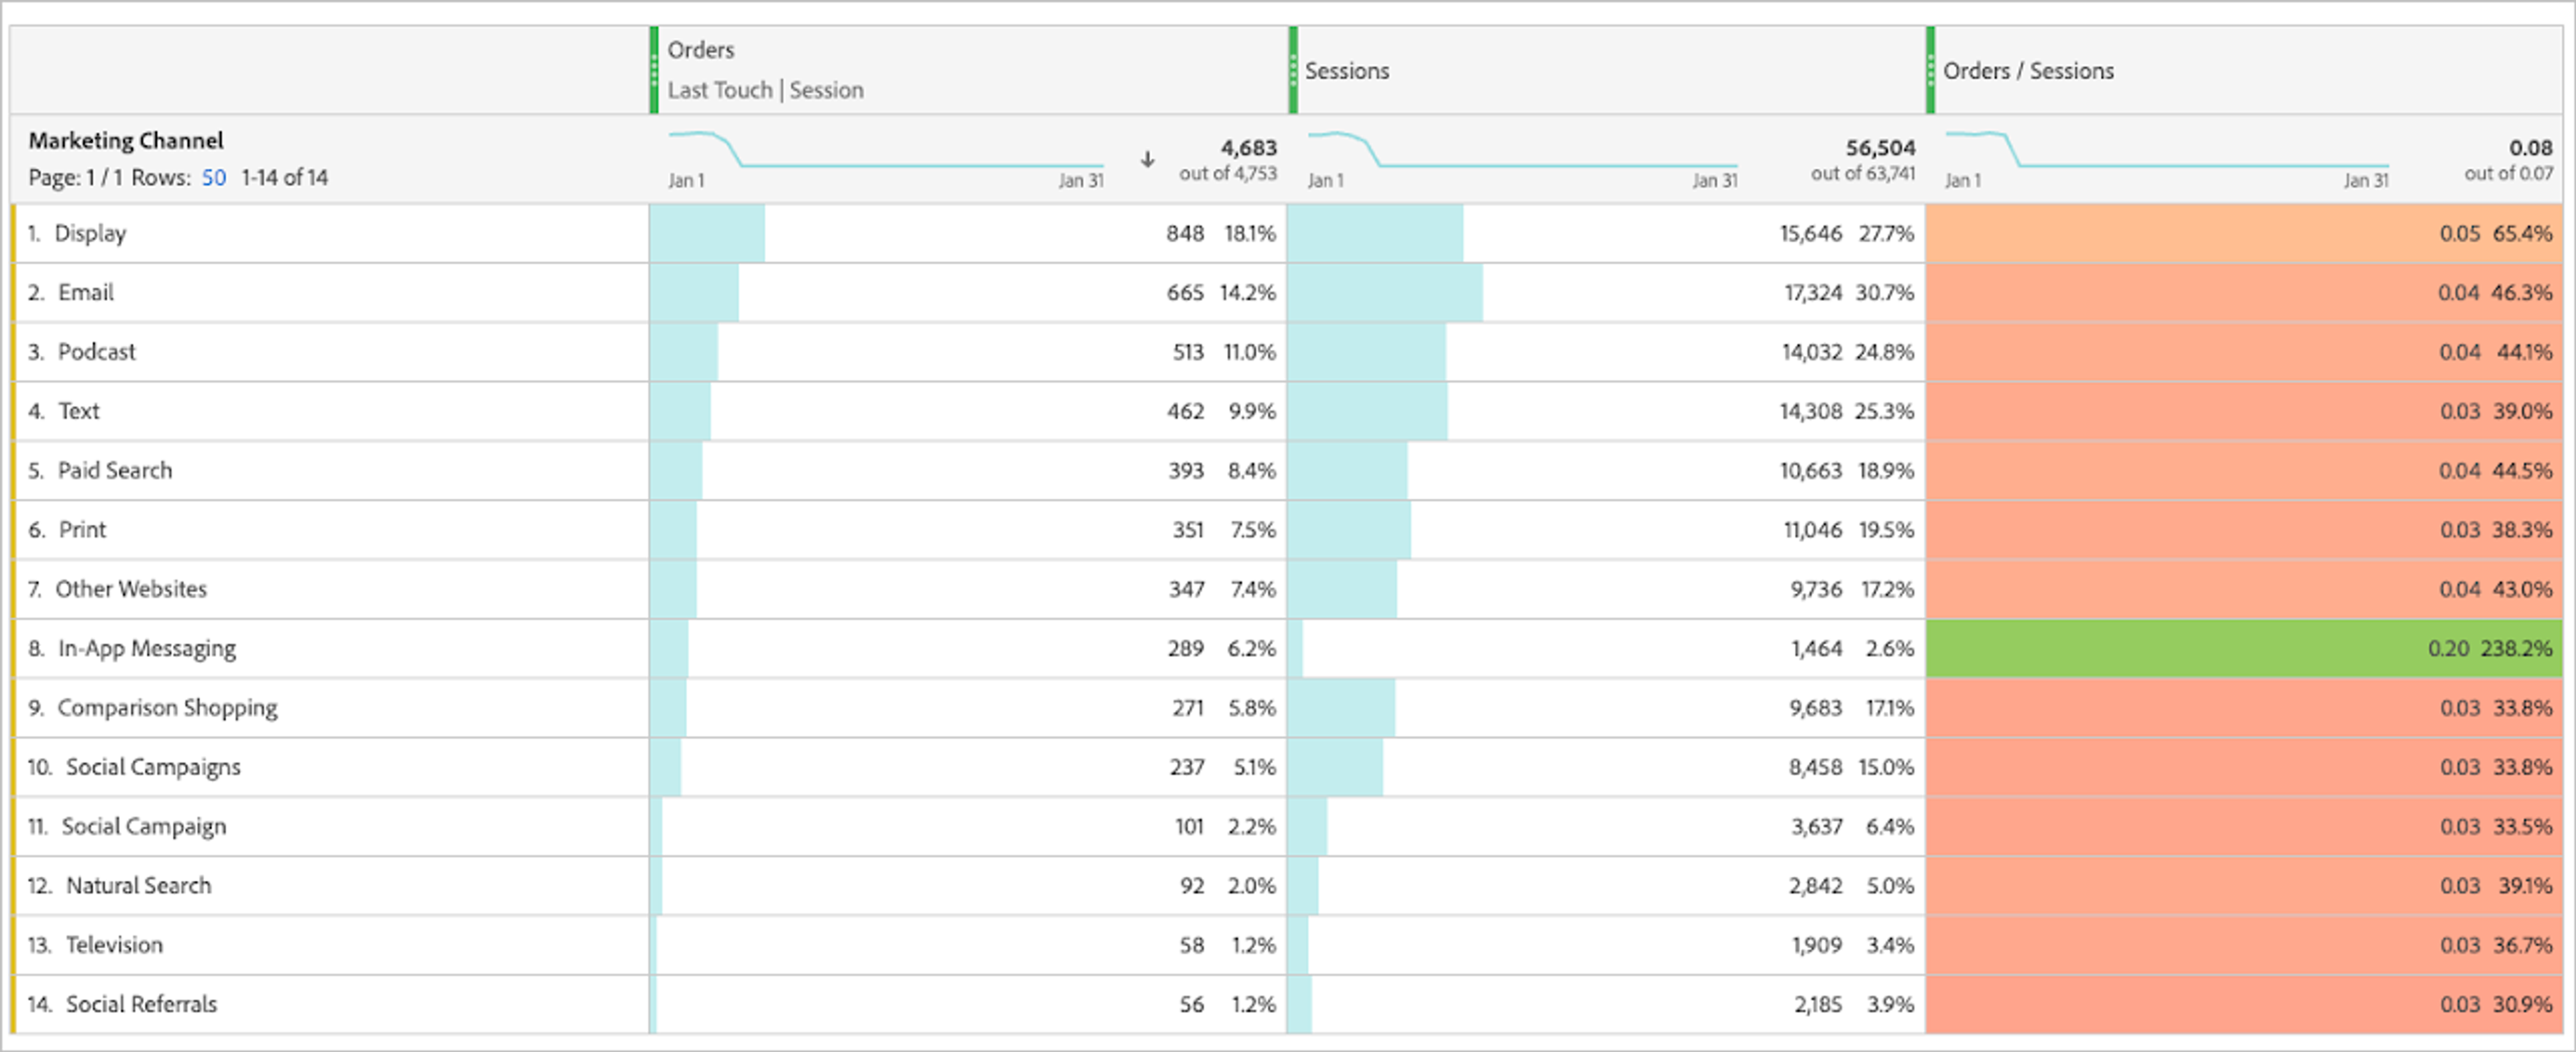Click the Sessions column header

click(1346, 70)
